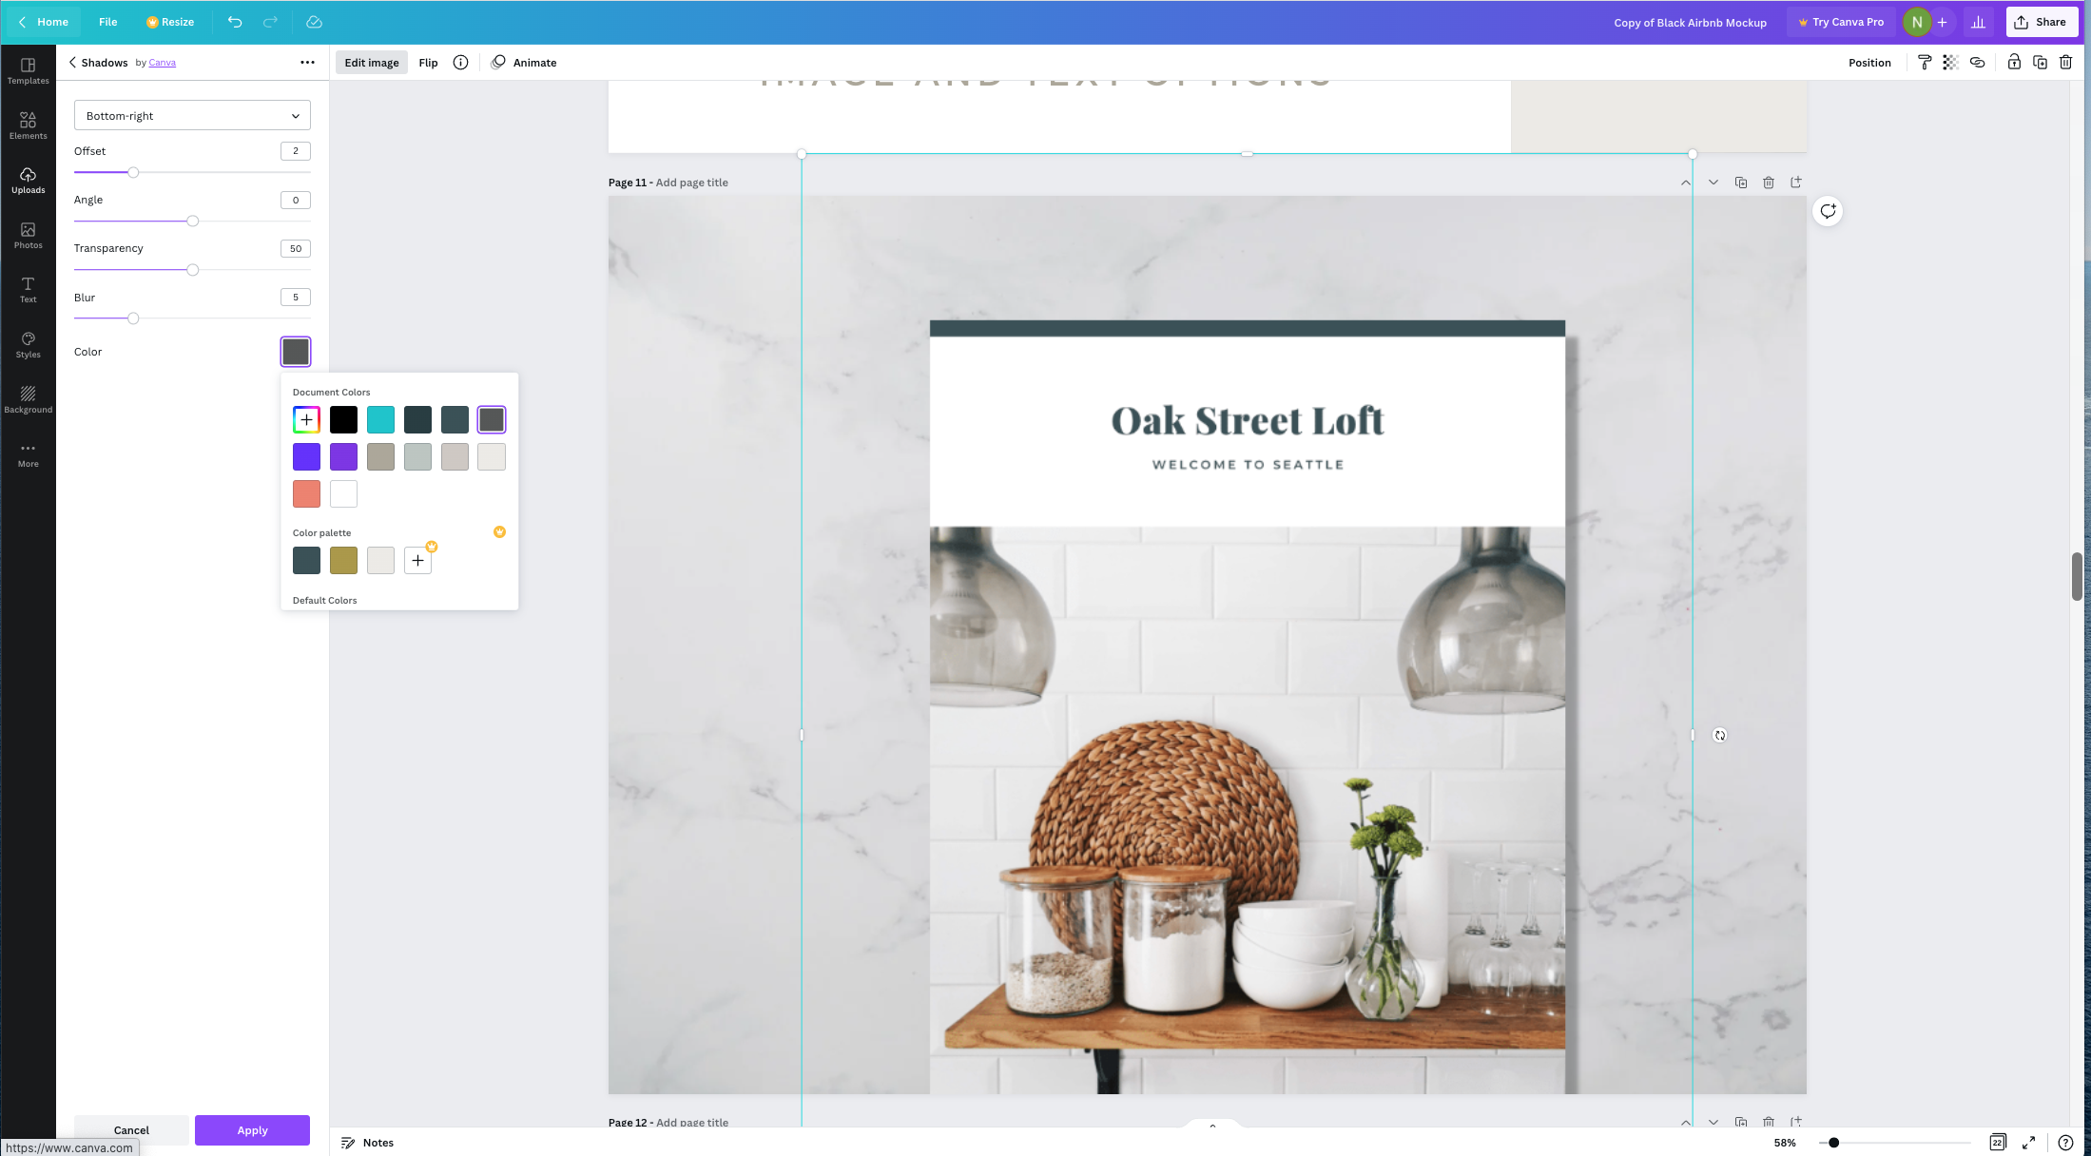Cancel the shadow edits
2091x1156 pixels.
click(131, 1130)
